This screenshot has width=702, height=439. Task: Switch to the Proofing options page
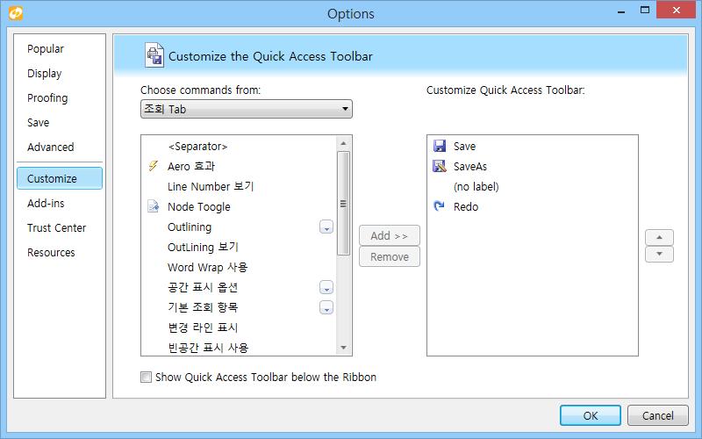[47, 98]
